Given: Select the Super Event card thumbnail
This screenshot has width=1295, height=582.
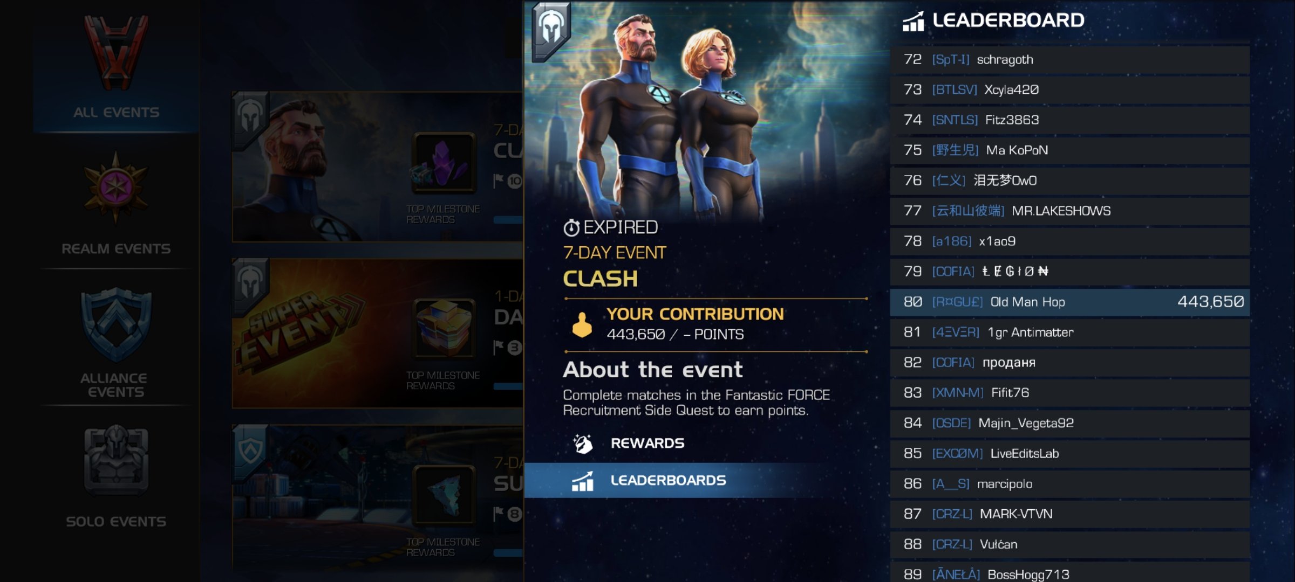Looking at the screenshot, I should [x=378, y=333].
